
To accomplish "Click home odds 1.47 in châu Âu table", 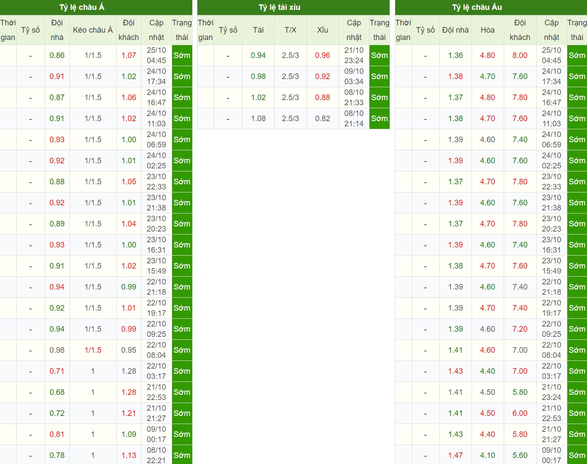I will pos(455,455).
